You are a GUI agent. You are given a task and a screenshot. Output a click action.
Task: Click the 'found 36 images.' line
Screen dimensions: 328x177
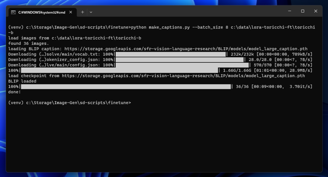28,43
